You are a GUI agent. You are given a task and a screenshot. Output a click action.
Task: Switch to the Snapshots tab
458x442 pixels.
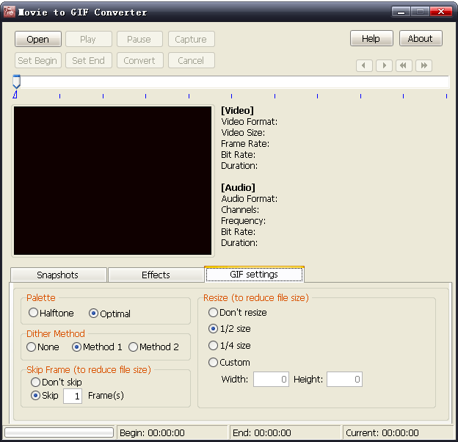59,275
